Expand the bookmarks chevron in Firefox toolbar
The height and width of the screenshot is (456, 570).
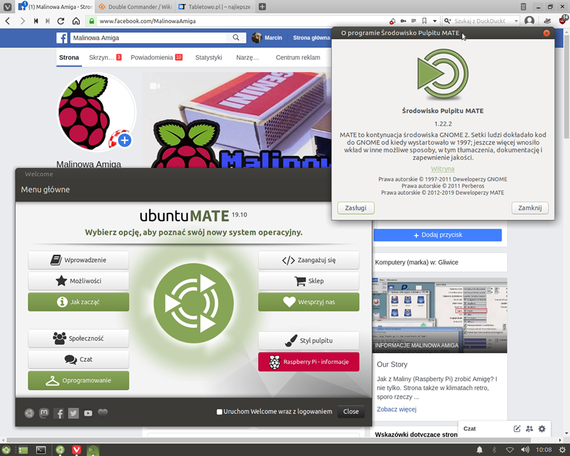pyautogui.click(x=434, y=20)
